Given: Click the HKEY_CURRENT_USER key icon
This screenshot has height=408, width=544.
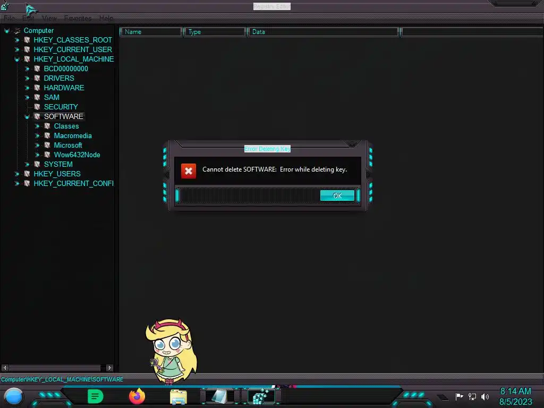Looking at the screenshot, I should pos(27,49).
